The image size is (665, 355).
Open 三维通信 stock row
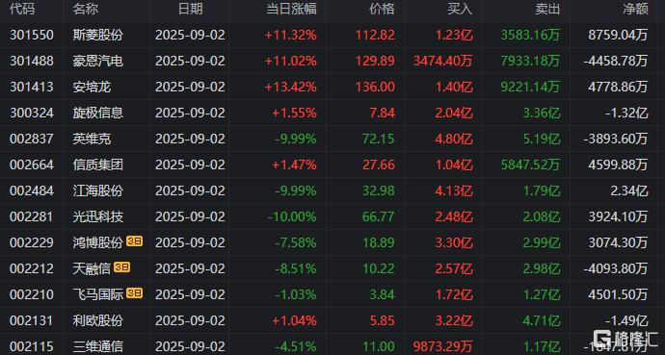point(332,344)
